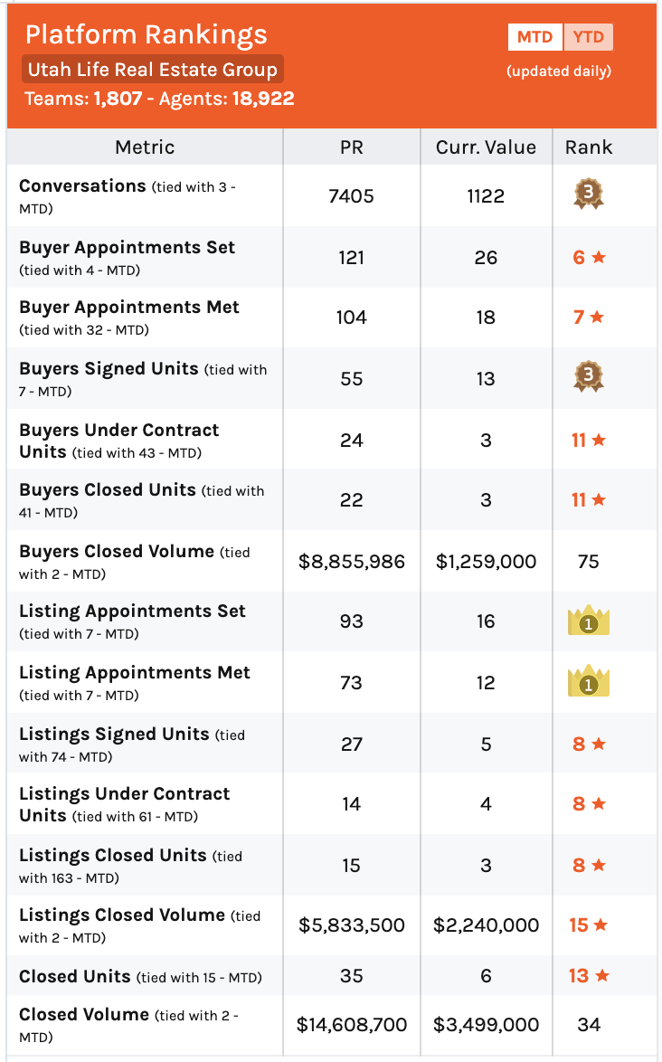Click the rank 13 star for Closed Units
662x1062 pixels.
tap(589, 975)
